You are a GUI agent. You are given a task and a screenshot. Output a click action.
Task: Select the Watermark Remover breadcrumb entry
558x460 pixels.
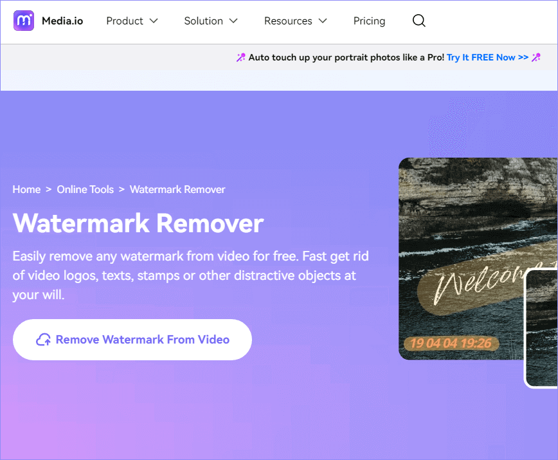177,189
